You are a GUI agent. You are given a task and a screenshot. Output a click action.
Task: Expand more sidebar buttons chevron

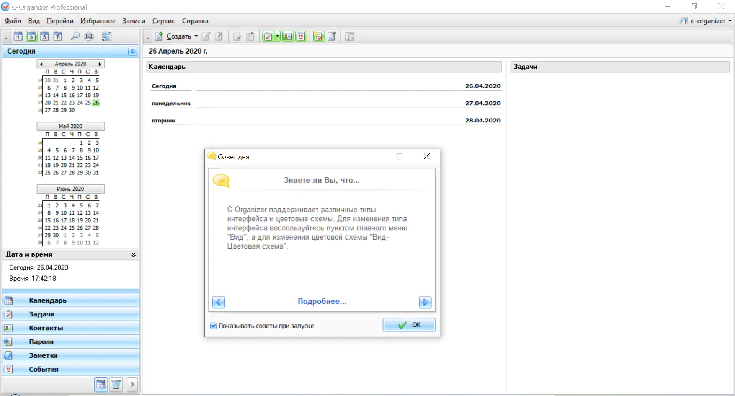[x=132, y=385]
